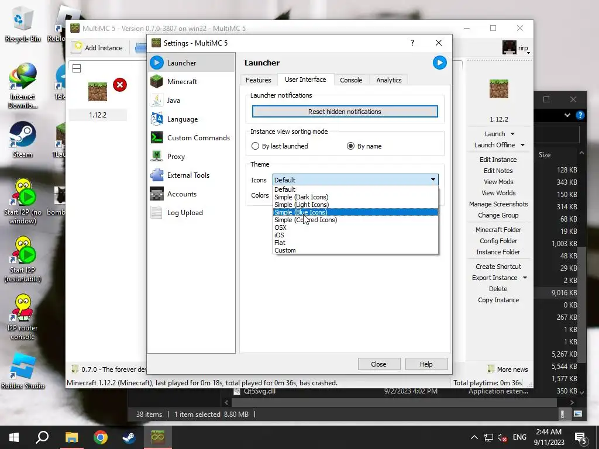Image resolution: width=599 pixels, height=449 pixels.
Task: Choose the OSX icon theme
Action: coord(356,227)
